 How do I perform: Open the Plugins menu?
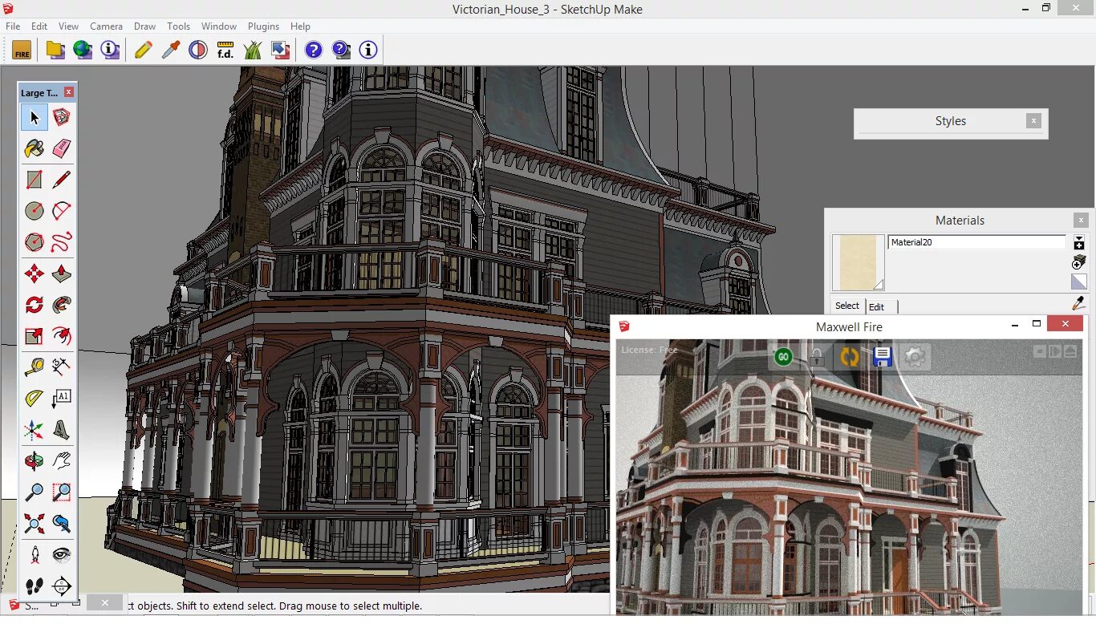click(x=263, y=26)
